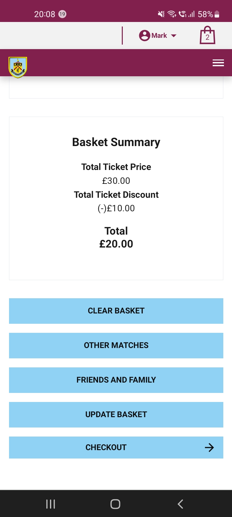232x517 pixels.
Task: Select Friends and Family
Action: click(x=116, y=380)
